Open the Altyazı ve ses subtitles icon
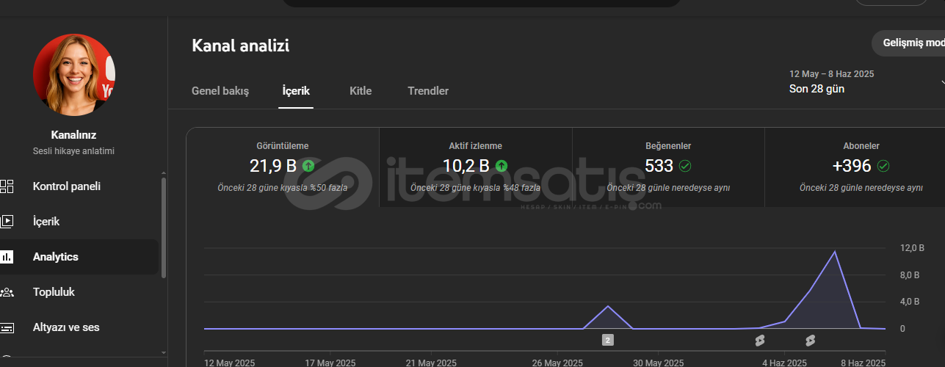Screen dimensions: 945x367 [7, 327]
